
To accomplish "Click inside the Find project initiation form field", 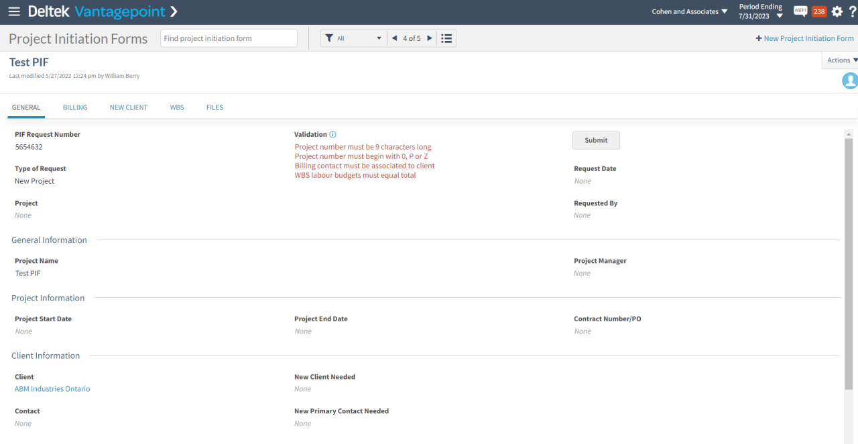I will point(228,38).
